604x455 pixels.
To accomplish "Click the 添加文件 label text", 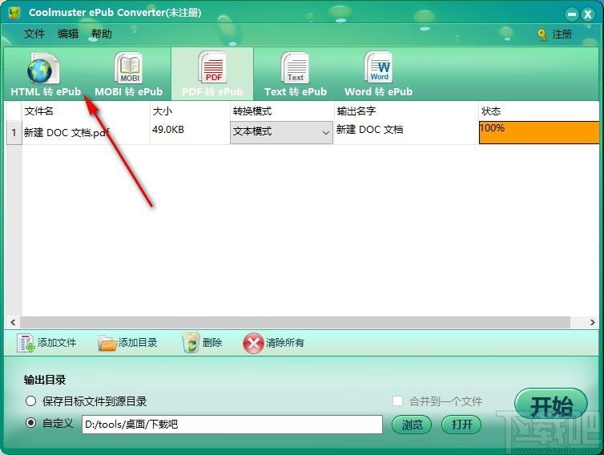I will point(57,343).
